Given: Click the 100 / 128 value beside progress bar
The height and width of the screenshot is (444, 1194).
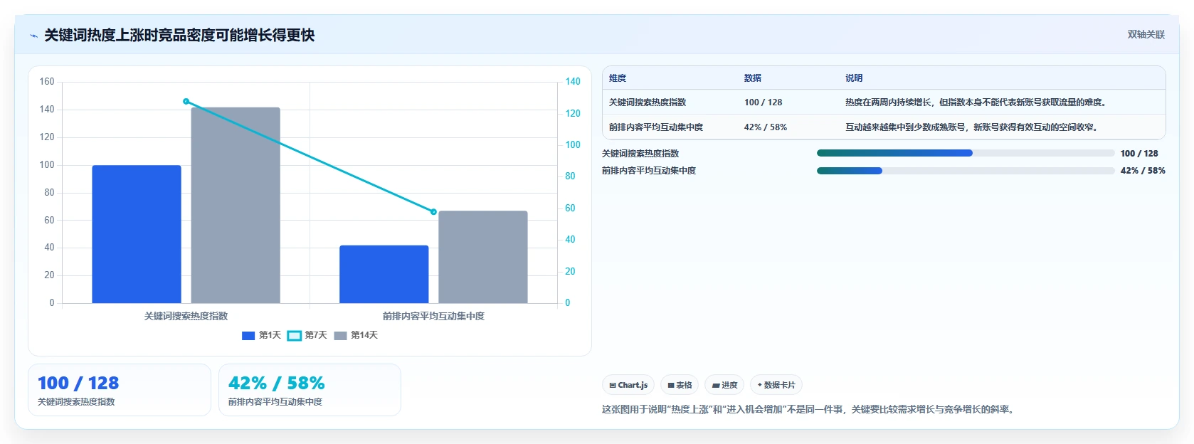Looking at the screenshot, I should tap(1139, 154).
